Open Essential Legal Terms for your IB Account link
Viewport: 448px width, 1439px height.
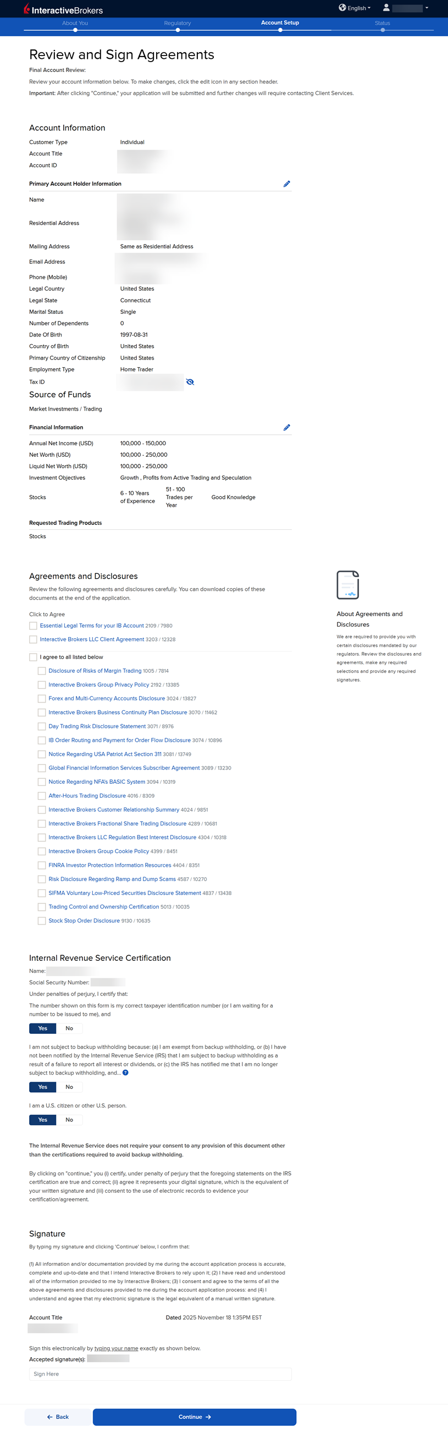pyautogui.click(x=92, y=626)
